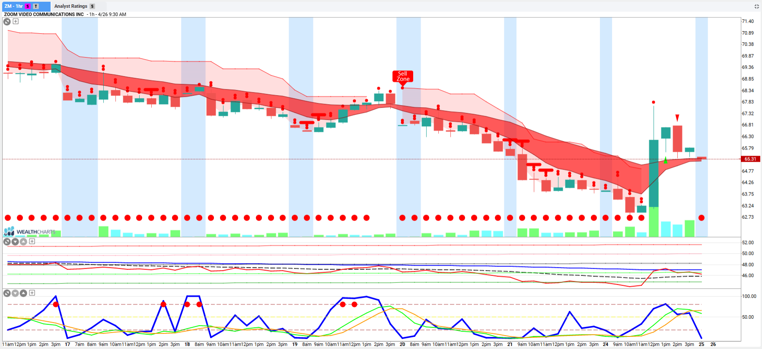Click the 100.00 level on oscillator axis
This screenshot has width=762, height=349.
[x=749, y=296]
